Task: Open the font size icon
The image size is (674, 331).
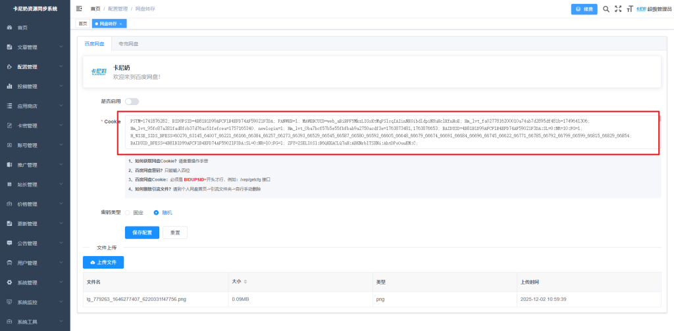Action: tap(629, 9)
